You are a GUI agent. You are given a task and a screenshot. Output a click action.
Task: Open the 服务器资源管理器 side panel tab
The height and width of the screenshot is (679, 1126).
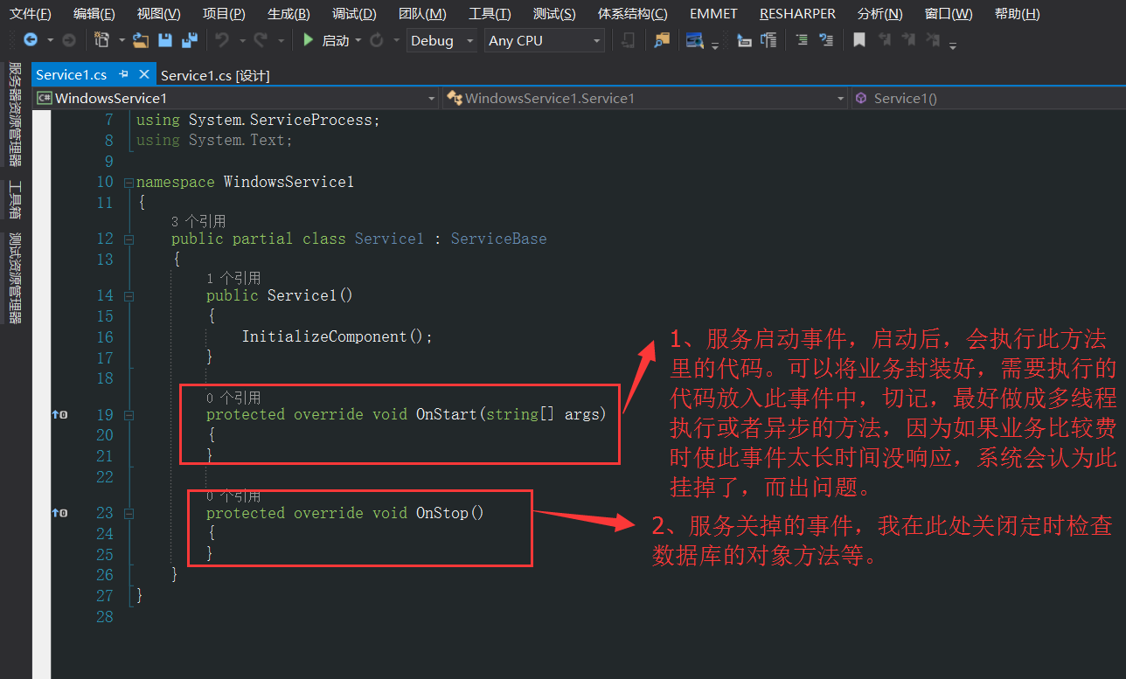tap(16, 114)
